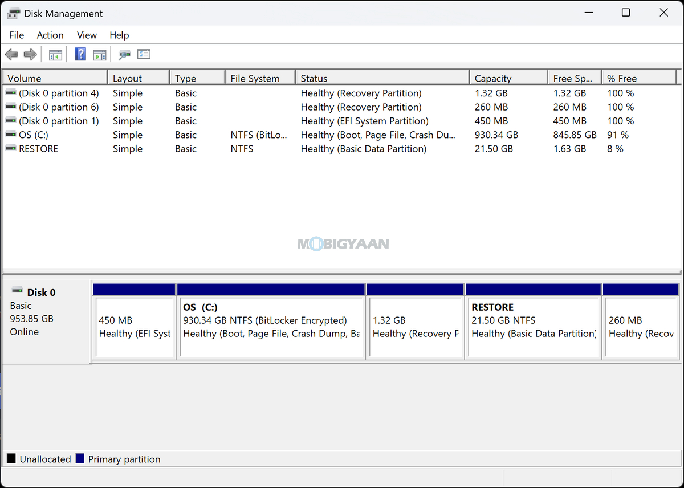Open the Action menu

(x=50, y=35)
